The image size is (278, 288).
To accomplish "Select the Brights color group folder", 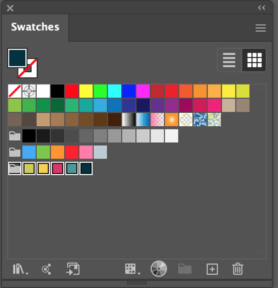I will [15, 152].
